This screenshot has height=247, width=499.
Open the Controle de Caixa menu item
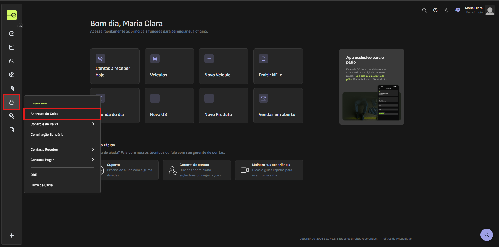62,124
